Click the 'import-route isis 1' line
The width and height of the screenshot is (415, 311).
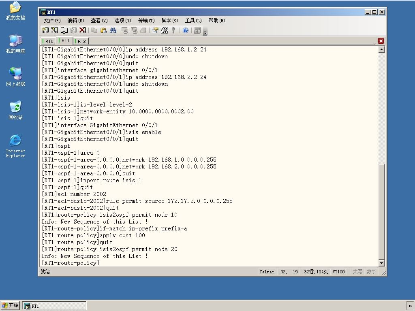point(92,180)
